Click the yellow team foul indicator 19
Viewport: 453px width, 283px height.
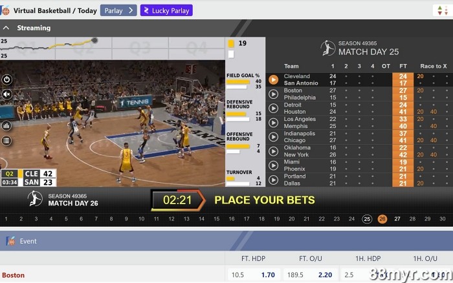(238, 43)
